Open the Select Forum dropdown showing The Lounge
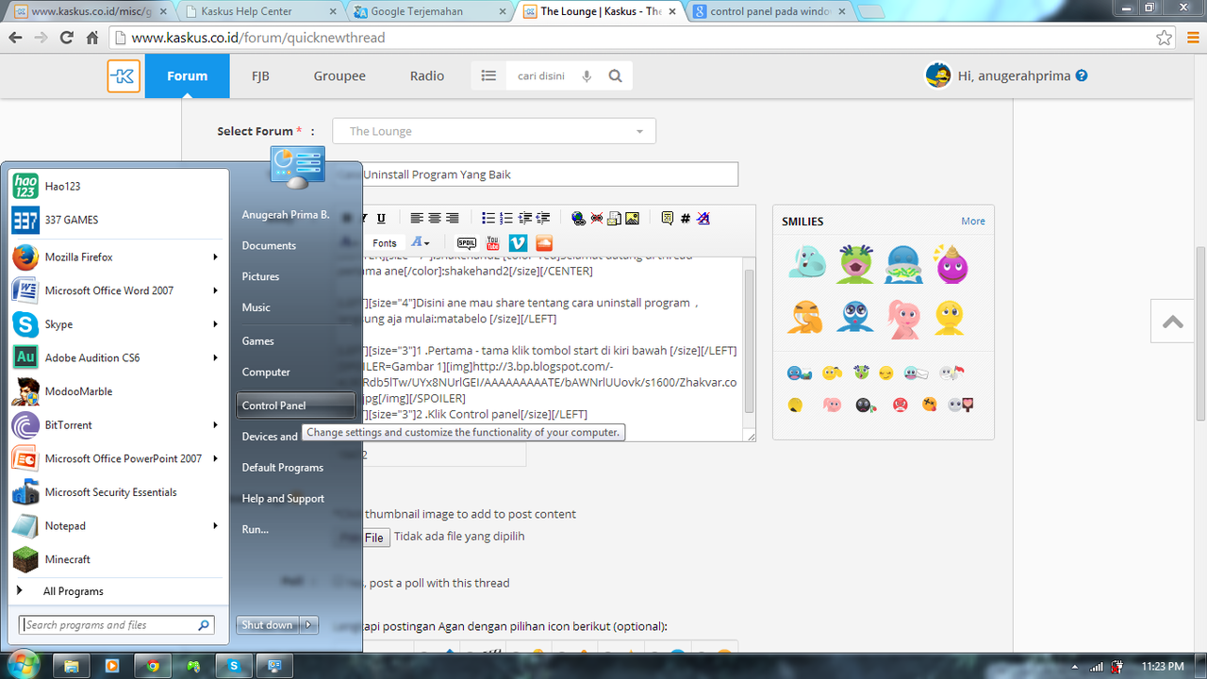 click(495, 131)
